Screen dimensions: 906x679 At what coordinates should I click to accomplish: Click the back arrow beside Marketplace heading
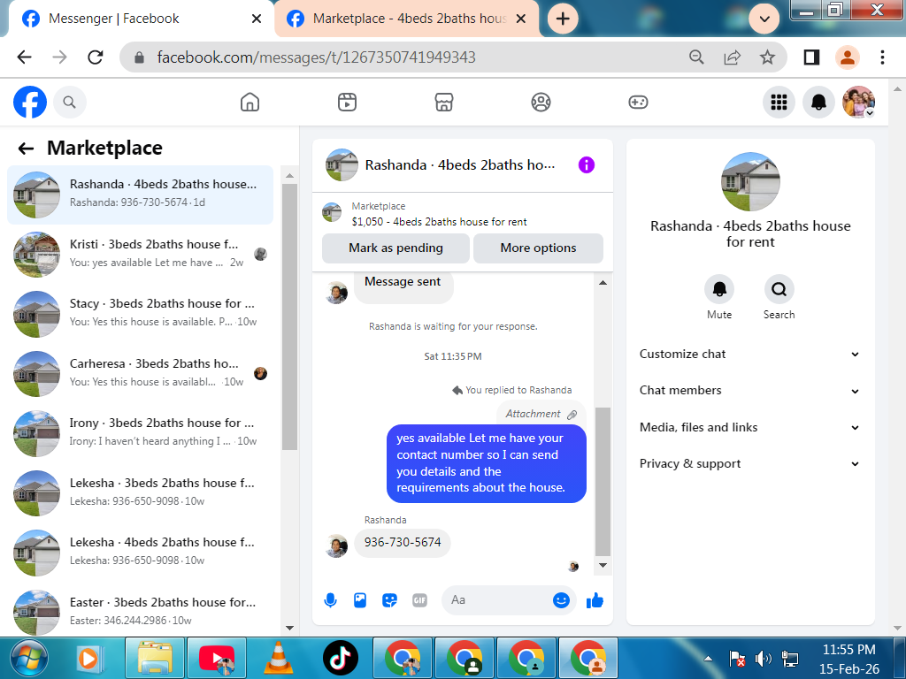(x=26, y=149)
